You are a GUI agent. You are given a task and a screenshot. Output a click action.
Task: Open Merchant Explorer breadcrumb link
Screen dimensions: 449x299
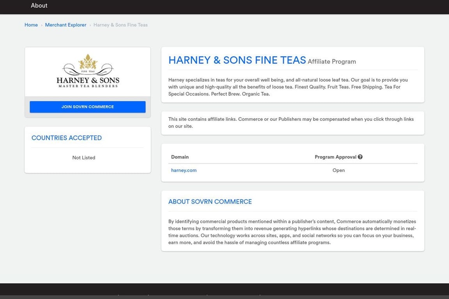(x=65, y=25)
